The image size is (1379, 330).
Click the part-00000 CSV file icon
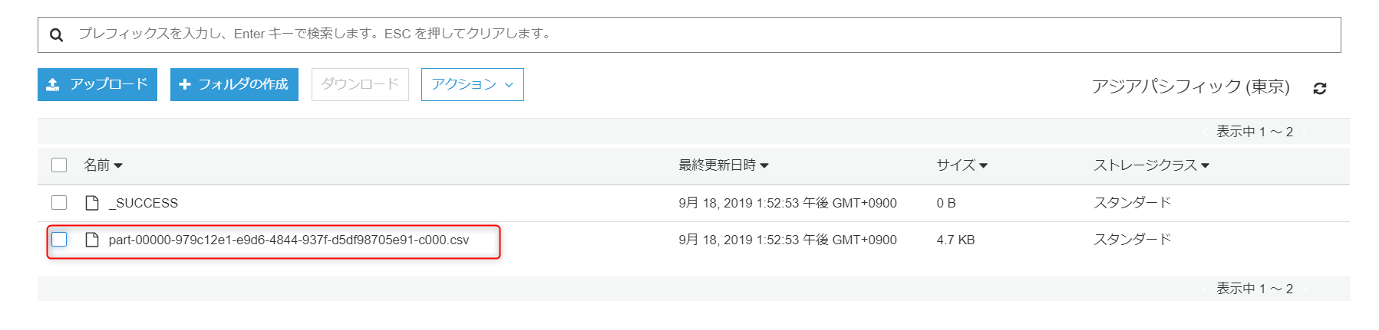click(92, 240)
